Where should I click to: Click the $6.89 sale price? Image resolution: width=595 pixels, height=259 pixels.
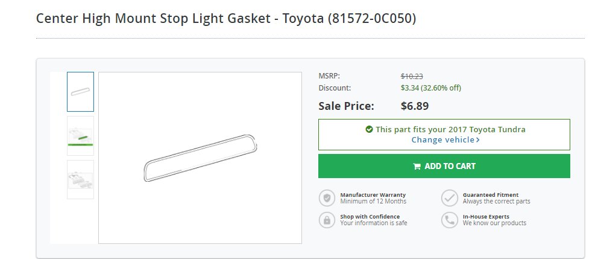(x=415, y=106)
